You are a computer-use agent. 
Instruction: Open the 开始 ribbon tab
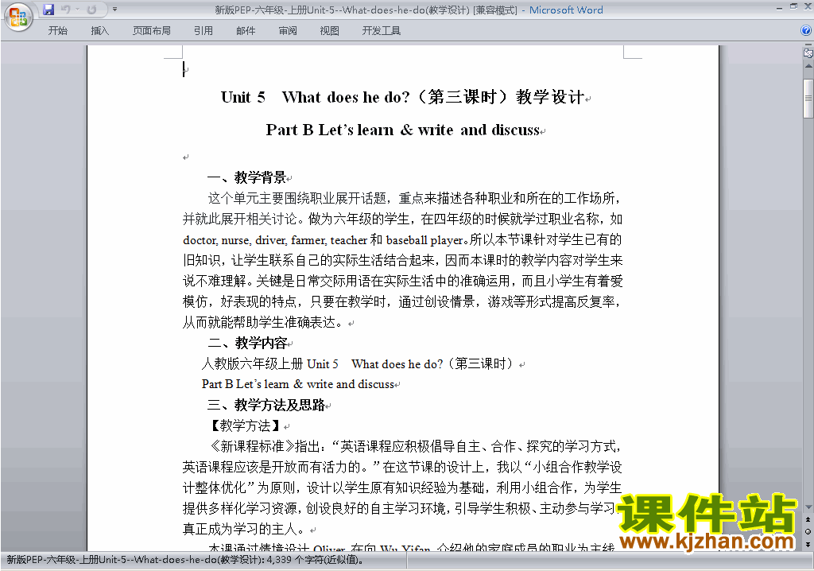pyautogui.click(x=57, y=31)
